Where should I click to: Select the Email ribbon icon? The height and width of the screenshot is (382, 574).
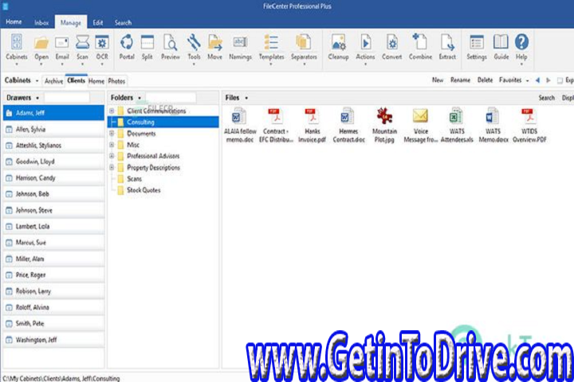(62, 49)
